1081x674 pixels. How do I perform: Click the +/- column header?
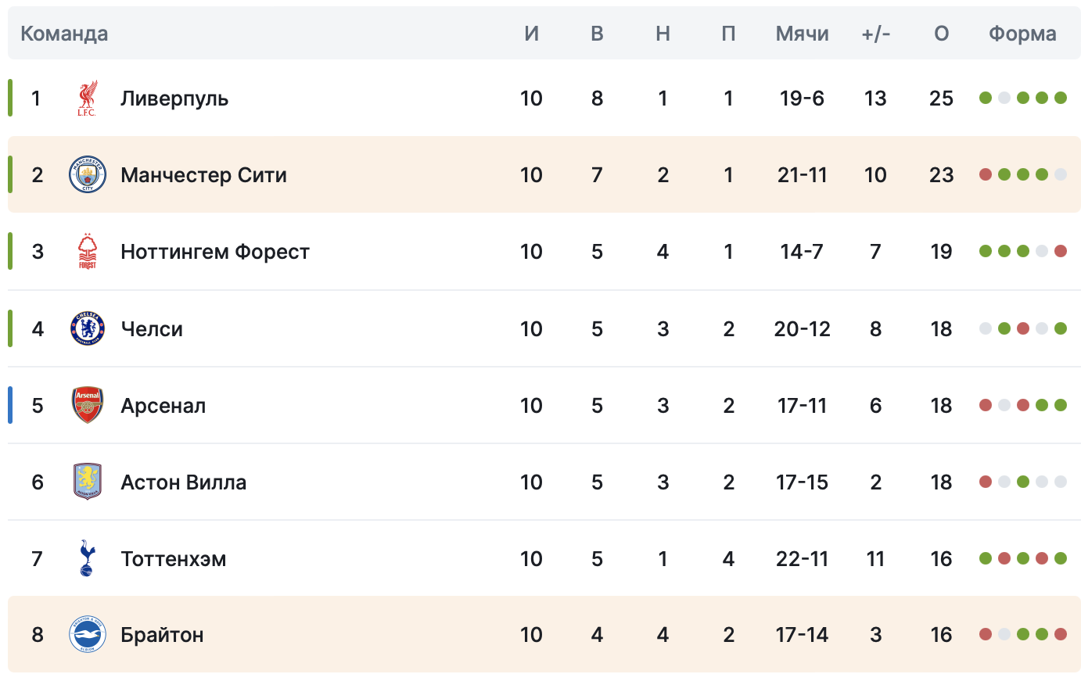876,34
